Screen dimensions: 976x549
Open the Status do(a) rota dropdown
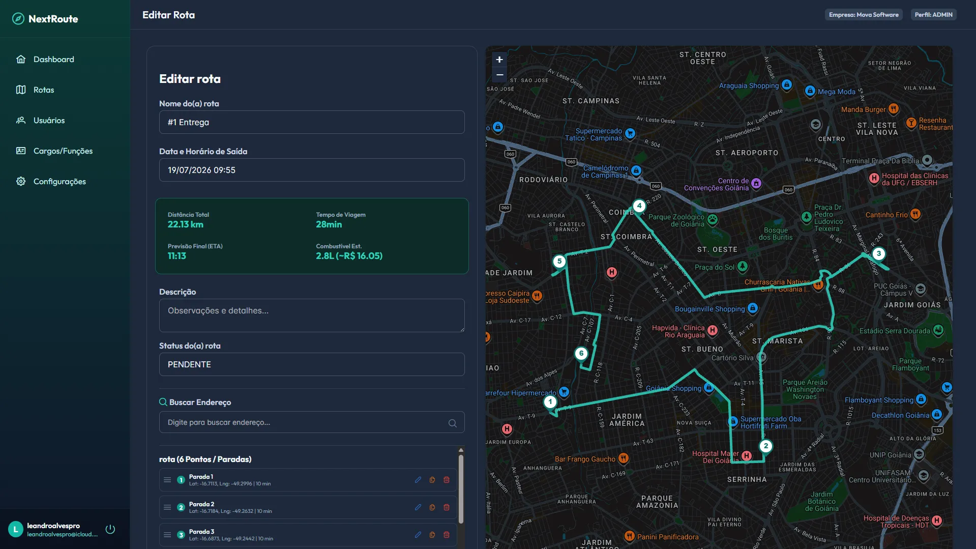click(312, 364)
